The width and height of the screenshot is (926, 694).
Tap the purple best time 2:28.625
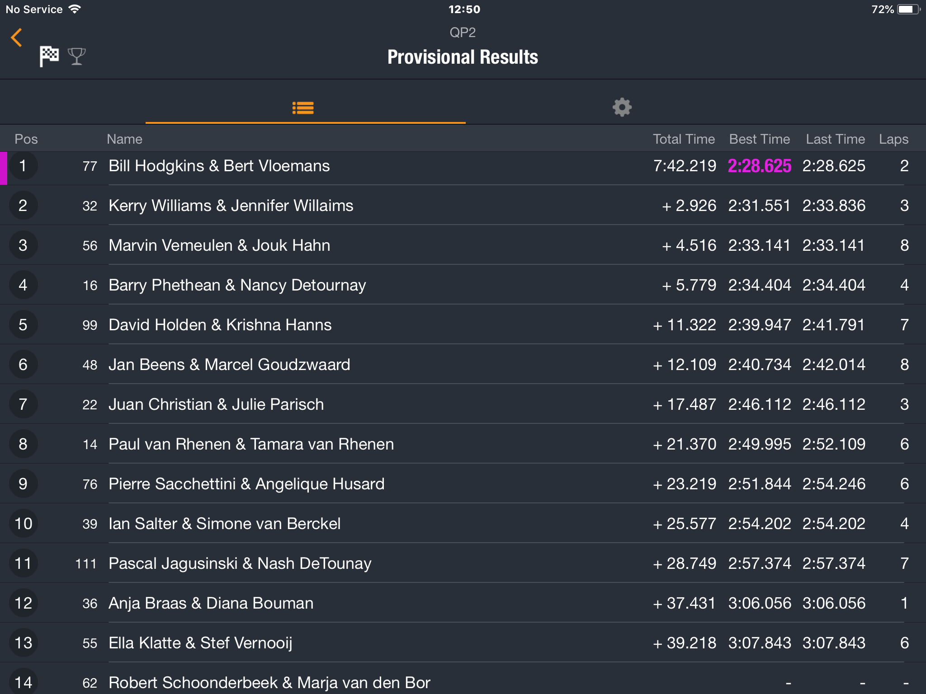click(x=760, y=166)
